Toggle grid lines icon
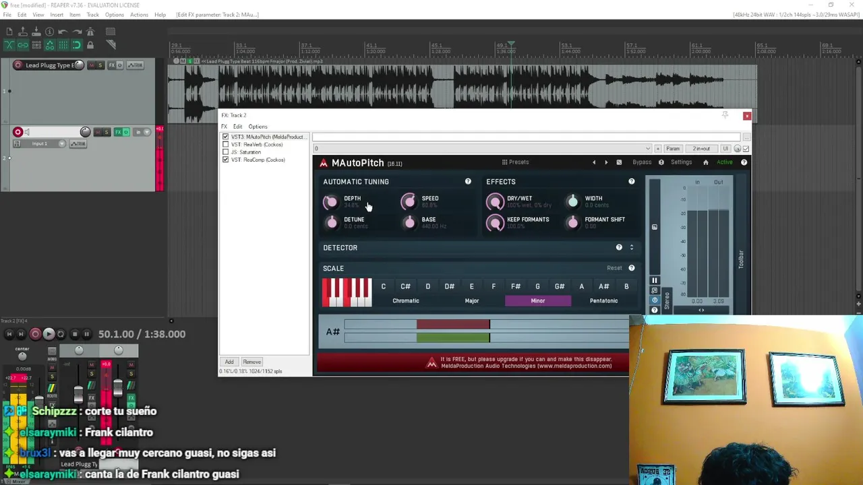The width and height of the screenshot is (863, 485). [x=63, y=45]
